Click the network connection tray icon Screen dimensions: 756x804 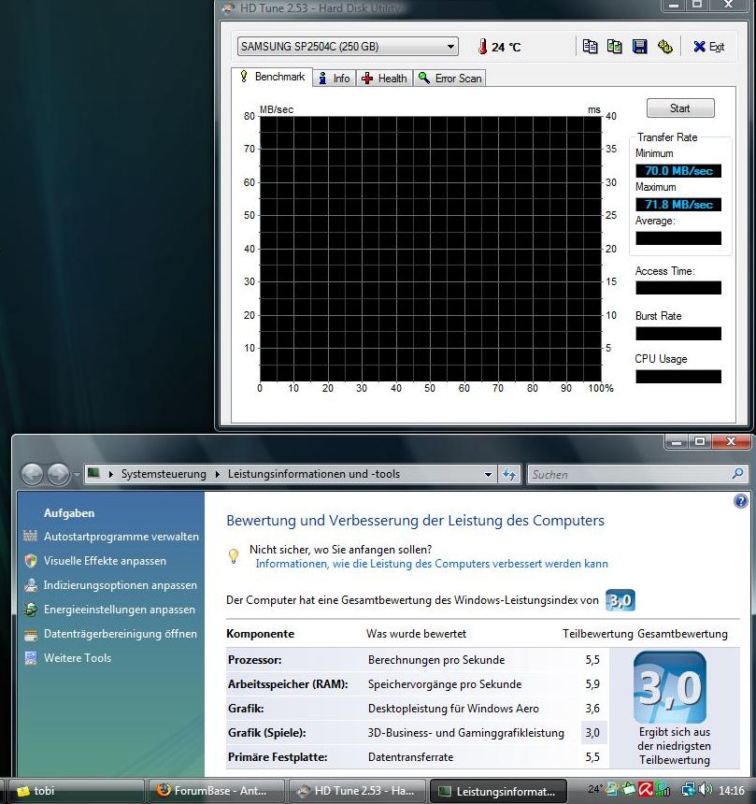pos(689,789)
